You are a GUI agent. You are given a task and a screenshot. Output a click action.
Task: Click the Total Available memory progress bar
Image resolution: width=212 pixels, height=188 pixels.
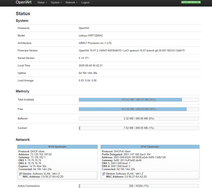tap(139, 100)
